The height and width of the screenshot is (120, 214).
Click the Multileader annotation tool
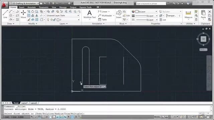point(105,16)
